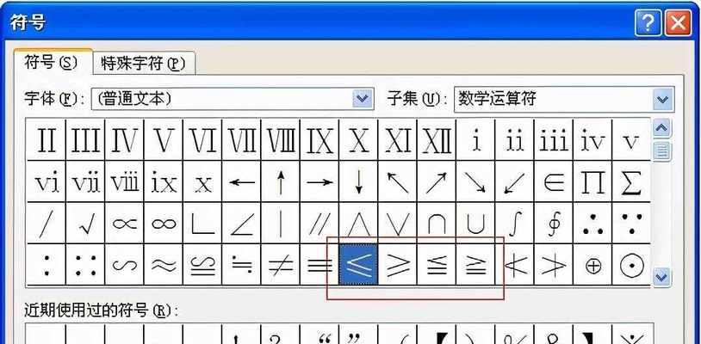Choose the product symbol ∏

[x=592, y=181]
